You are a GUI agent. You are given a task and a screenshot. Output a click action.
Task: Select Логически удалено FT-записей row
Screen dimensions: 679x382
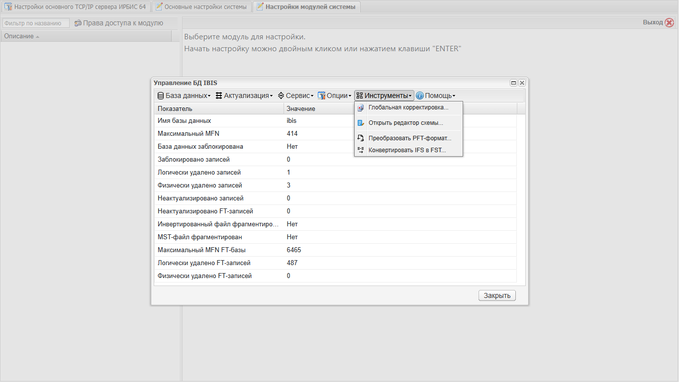point(335,263)
